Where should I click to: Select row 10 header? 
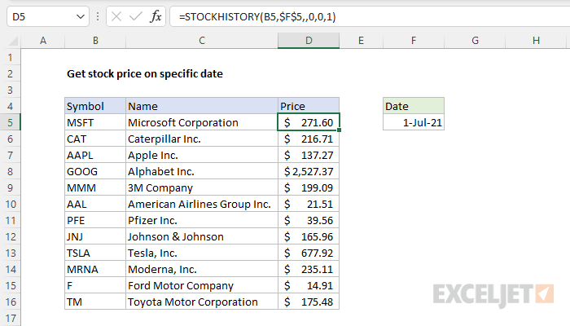pos(10,204)
